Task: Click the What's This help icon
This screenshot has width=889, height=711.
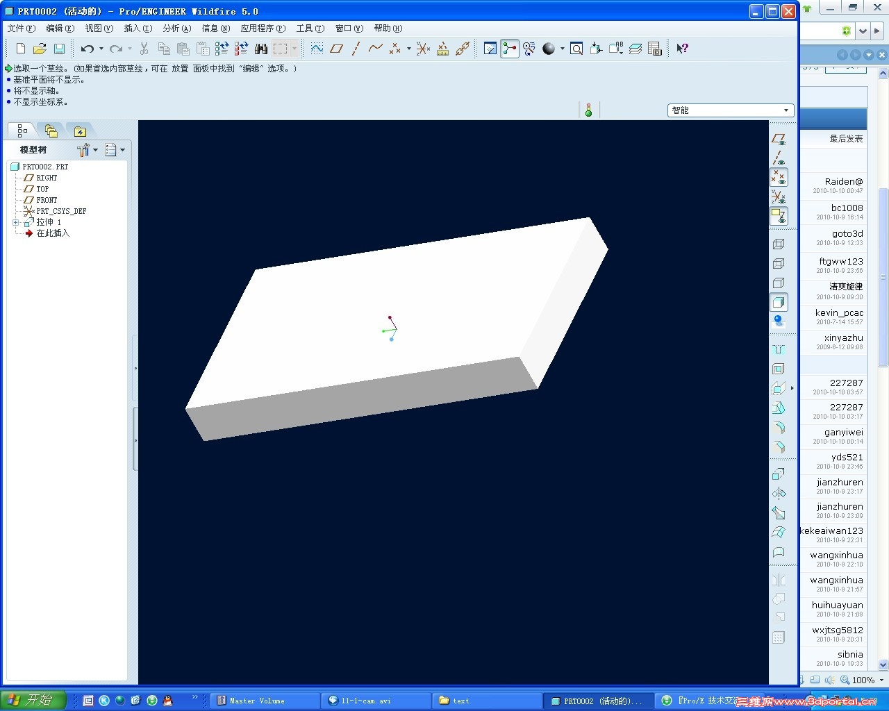Action: tap(683, 49)
